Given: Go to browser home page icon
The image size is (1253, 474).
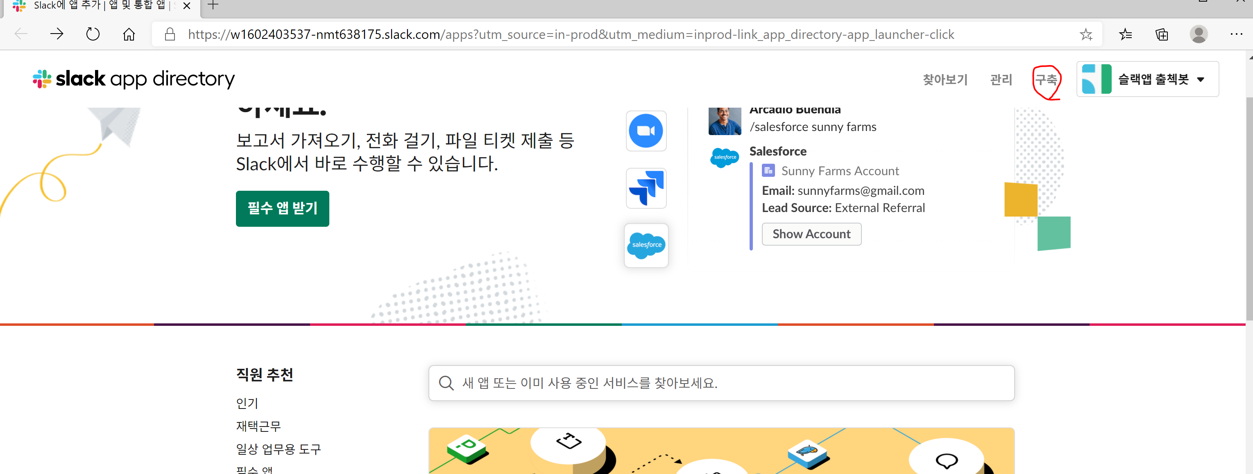Looking at the screenshot, I should [129, 34].
